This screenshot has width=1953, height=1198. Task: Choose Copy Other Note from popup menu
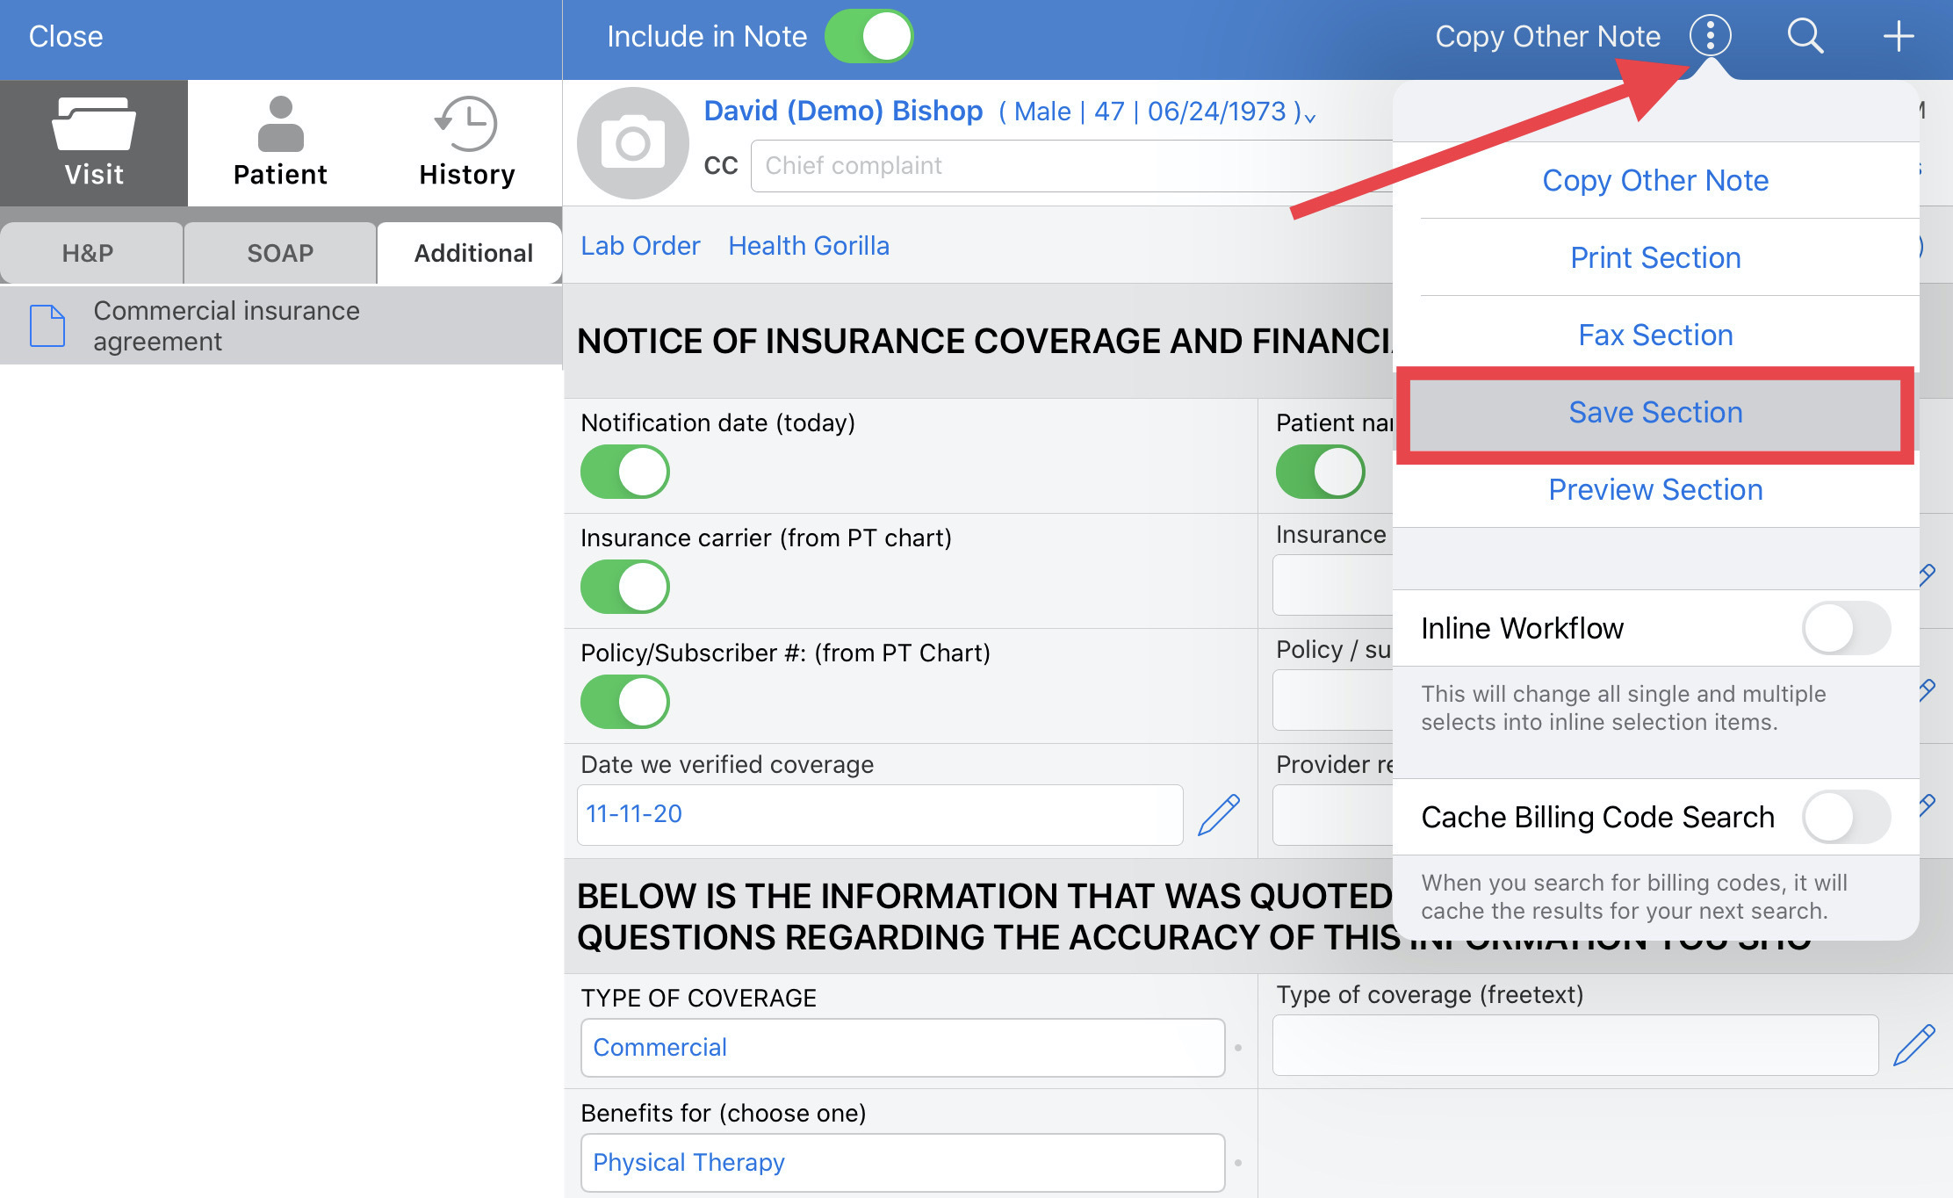click(x=1655, y=180)
